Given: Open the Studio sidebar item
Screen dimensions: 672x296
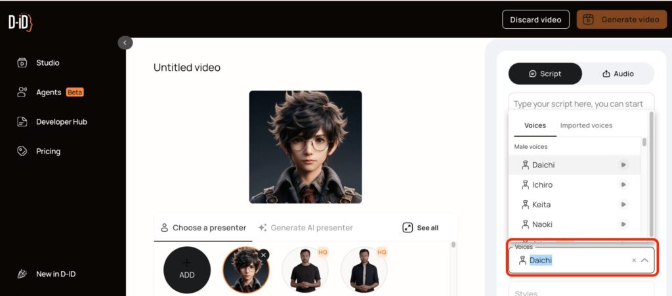Looking at the screenshot, I should pos(37,62).
